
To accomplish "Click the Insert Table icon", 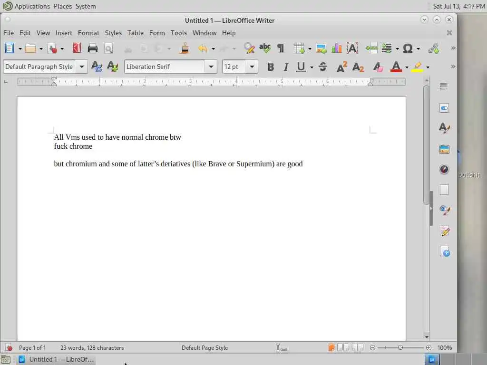I will coord(299,48).
